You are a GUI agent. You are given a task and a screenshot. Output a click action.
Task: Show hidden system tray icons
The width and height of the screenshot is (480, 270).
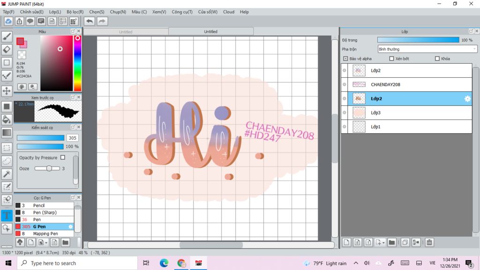tap(356, 263)
